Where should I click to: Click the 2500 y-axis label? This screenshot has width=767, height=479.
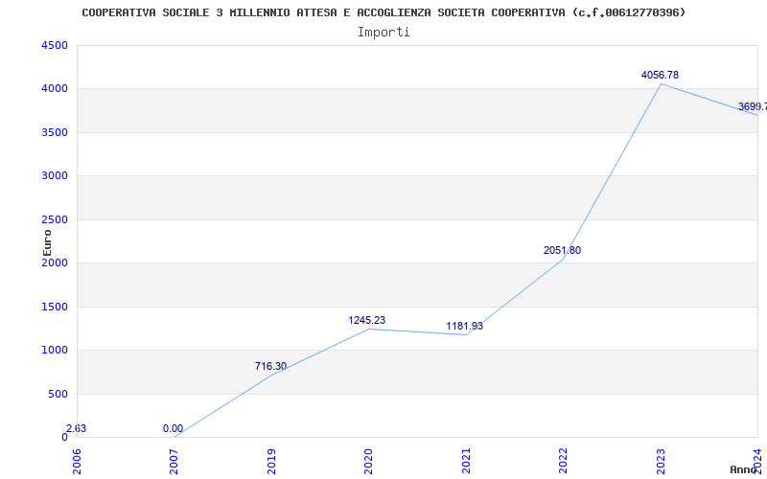coord(55,220)
